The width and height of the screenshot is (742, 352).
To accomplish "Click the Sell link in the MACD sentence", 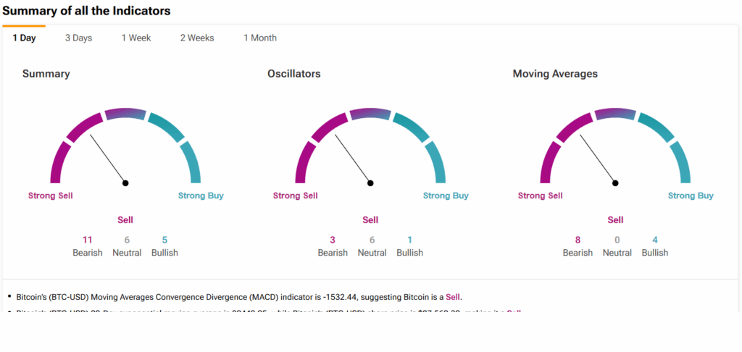I will point(453,297).
